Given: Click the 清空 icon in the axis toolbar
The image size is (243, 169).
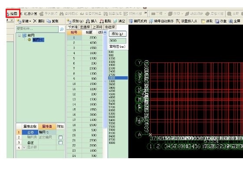Looking at the screenshot, I should tap(115, 21).
